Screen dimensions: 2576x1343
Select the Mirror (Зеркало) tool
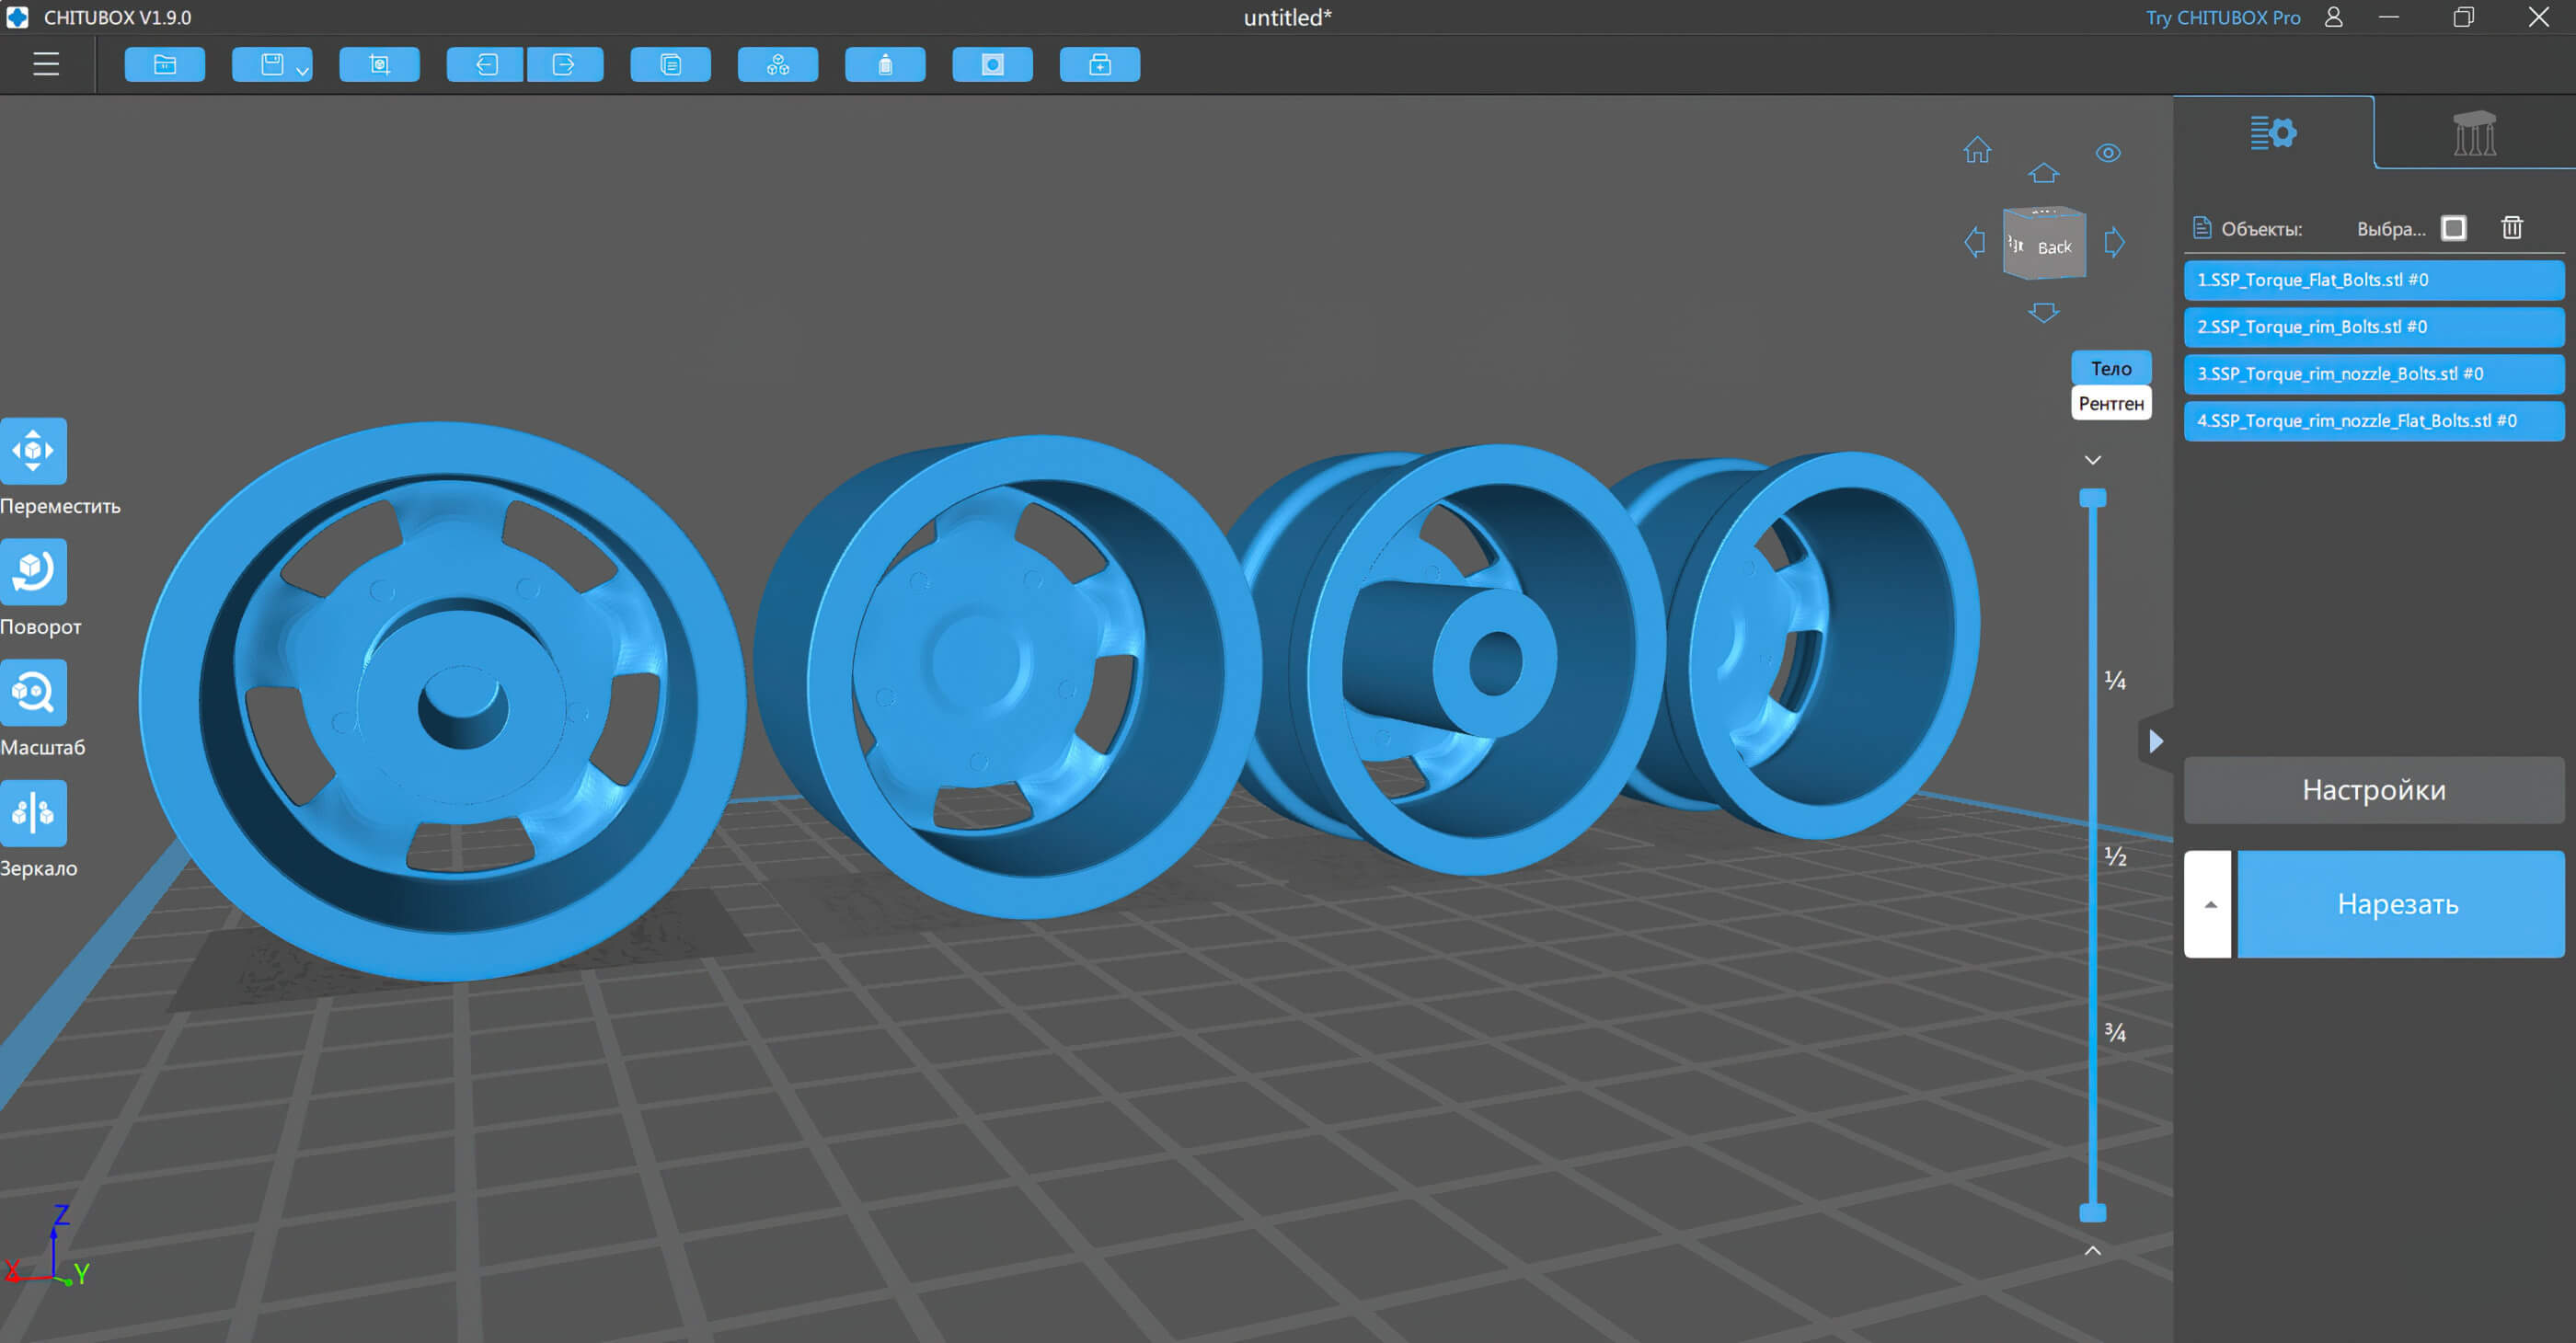click(33, 813)
